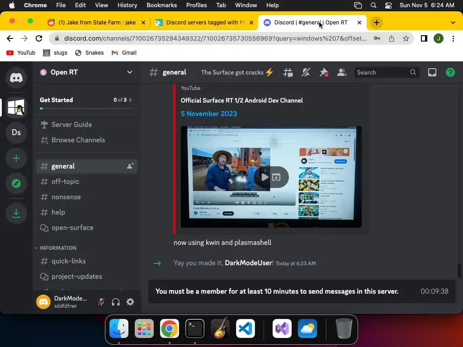Bookmark this page with star icon

tap(406, 38)
